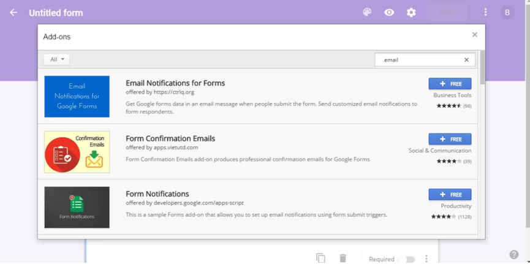Click the Business Tools category label
This screenshot has height=264, width=530.
452,96
